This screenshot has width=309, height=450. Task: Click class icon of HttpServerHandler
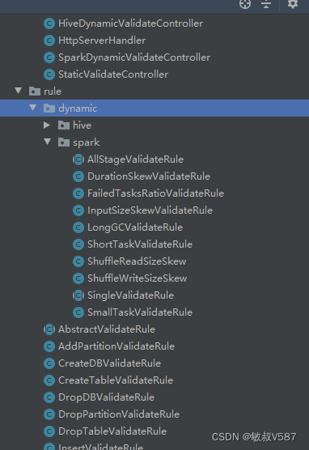pos(49,40)
